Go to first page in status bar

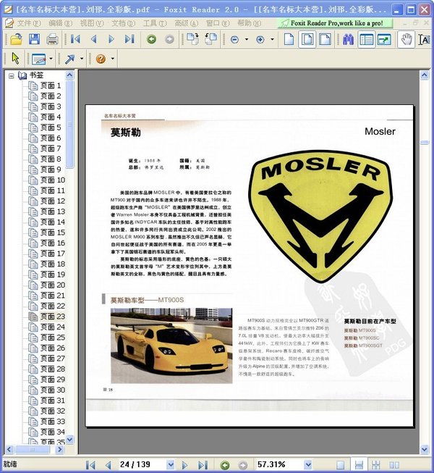click(x=90, y=465)
